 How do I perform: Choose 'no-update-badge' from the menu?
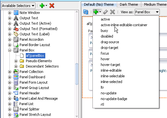pos(126,99)
